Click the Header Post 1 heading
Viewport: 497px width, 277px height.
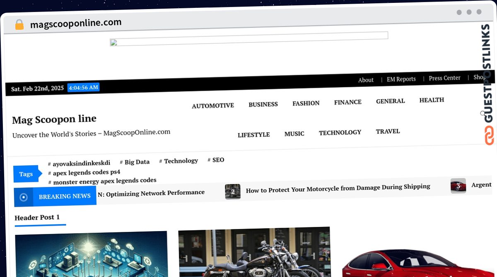pos(37,217)
